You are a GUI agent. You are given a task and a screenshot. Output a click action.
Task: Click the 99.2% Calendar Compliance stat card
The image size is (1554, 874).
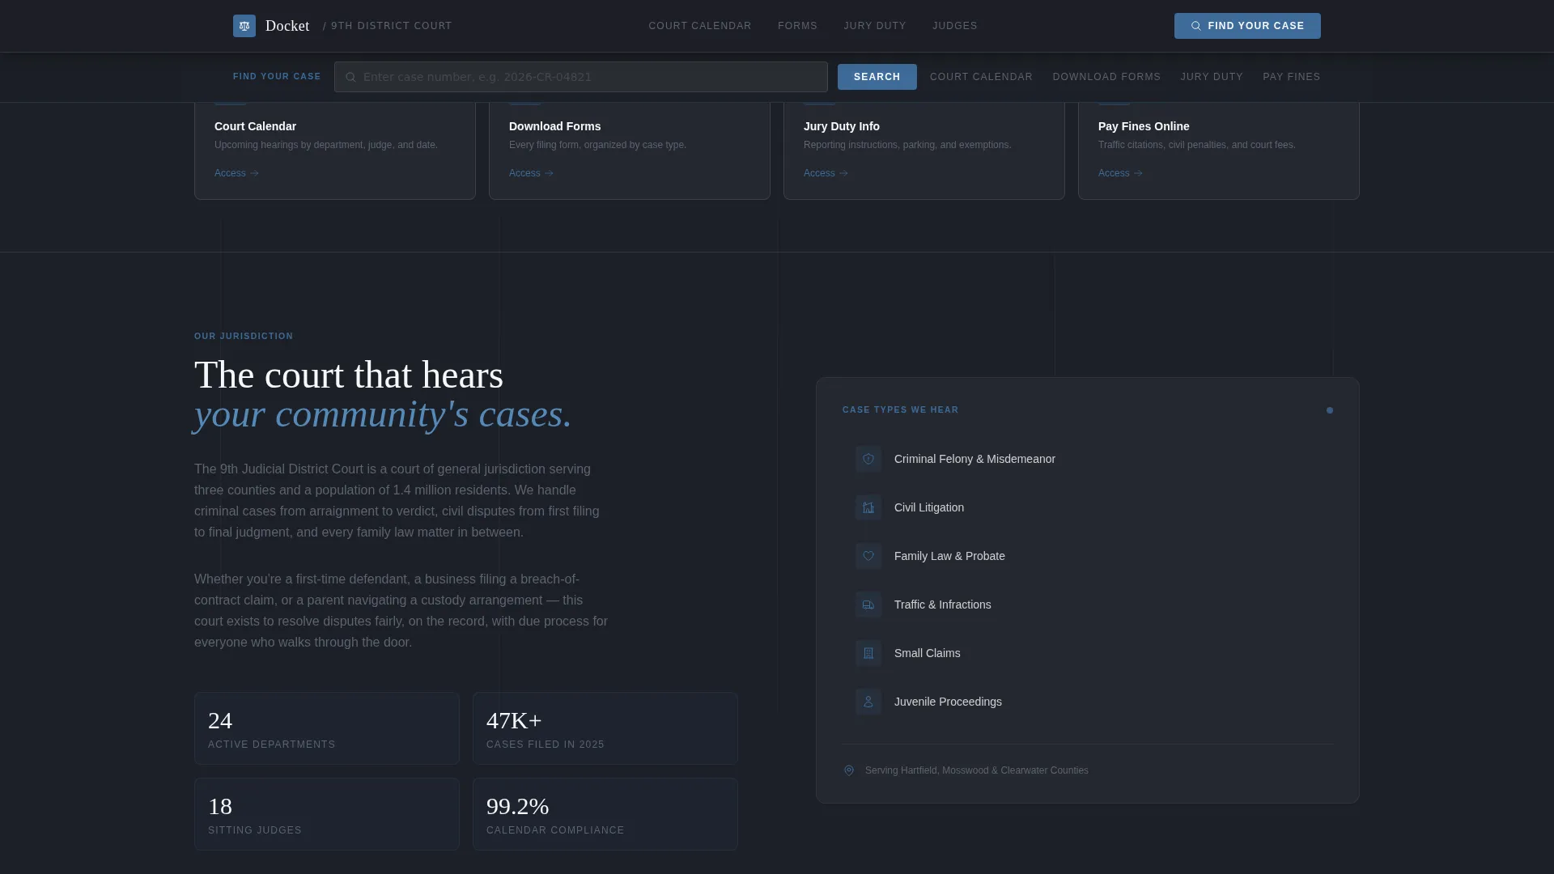(x=605, y=814)
